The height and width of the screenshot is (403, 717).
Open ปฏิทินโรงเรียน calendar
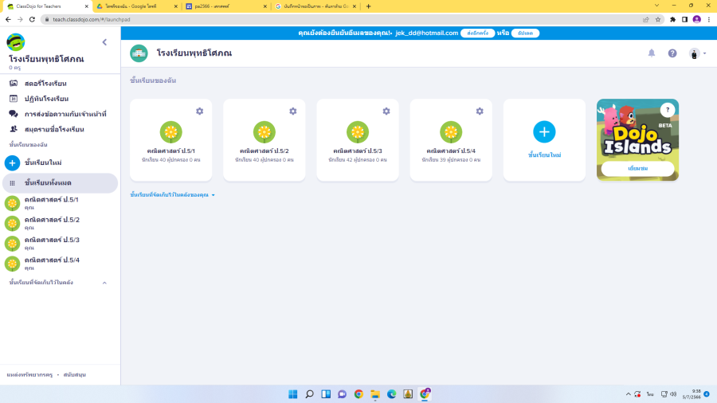(x=46, y=99)
